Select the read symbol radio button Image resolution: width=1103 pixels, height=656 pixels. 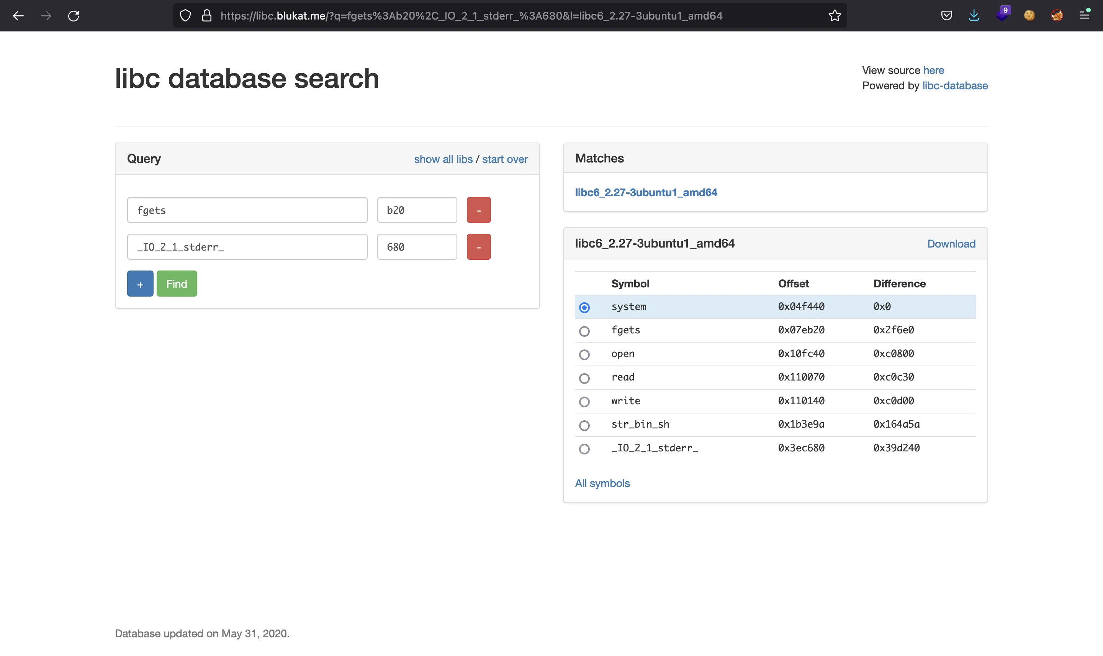[x=584, y=379]
